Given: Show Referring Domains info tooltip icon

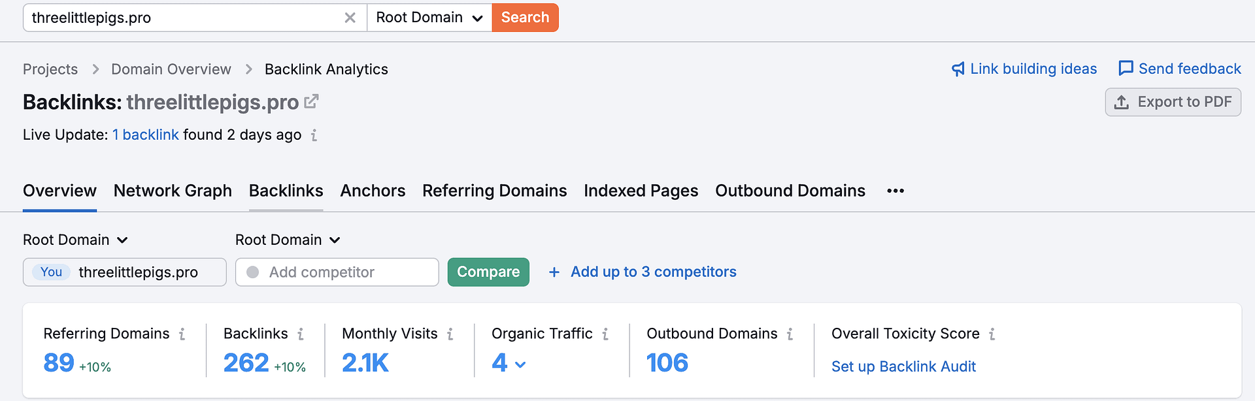Looking at the screenshot, I should tap(182, 334).
